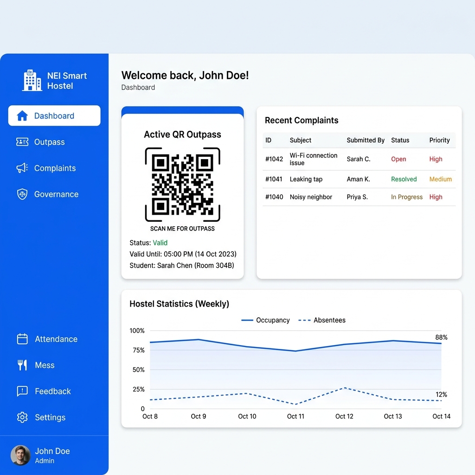
Task: Open complaint #1040
Action: coord(274,197)
